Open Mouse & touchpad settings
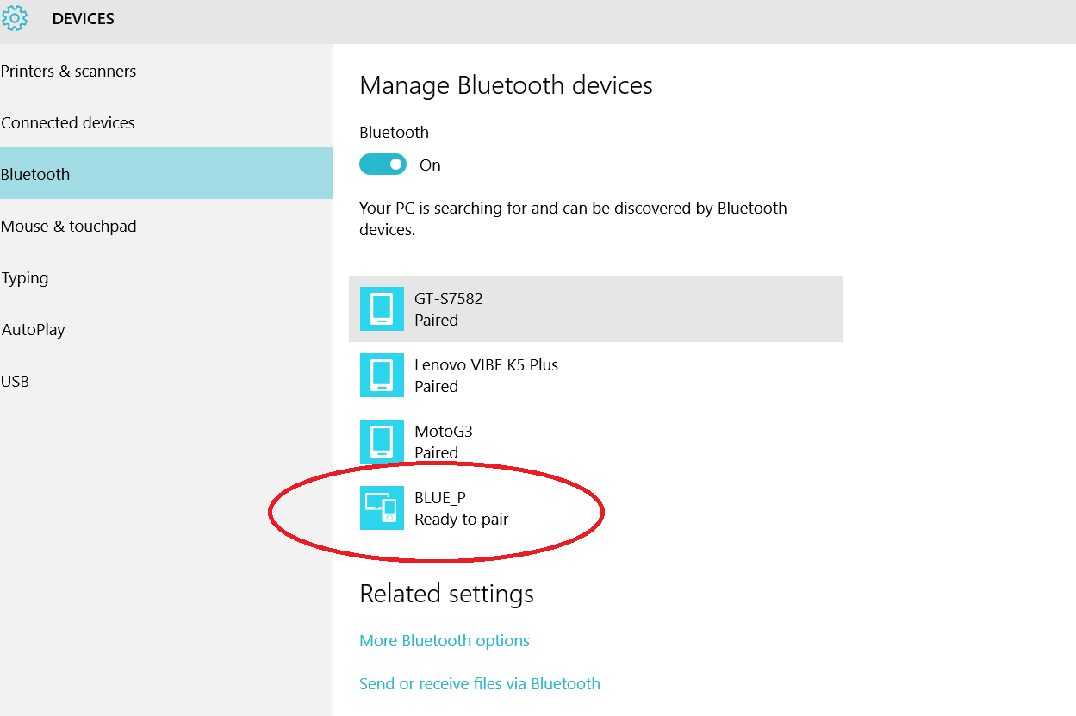The width and height of the screenshot is (1076, 716). pyautogui.click(x=69, y=227)
